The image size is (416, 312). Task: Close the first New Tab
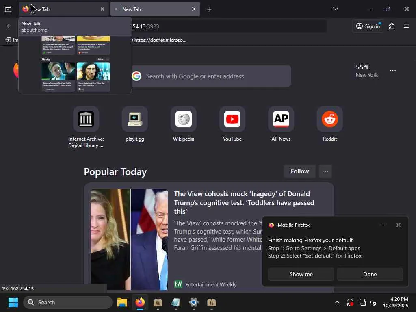click(102, 9)
